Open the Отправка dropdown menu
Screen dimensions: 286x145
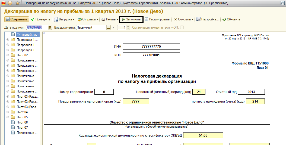pyautogui.click(x=88, y=19)
